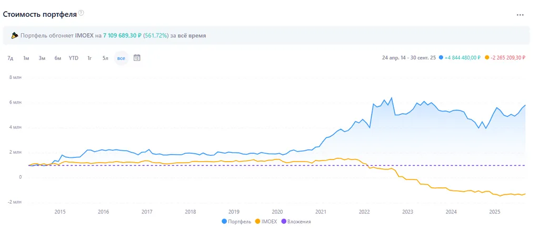Image resolution: width=539 pixels, height=230 pixels.
Task: Select the 1г period
Action: point(90,58)
